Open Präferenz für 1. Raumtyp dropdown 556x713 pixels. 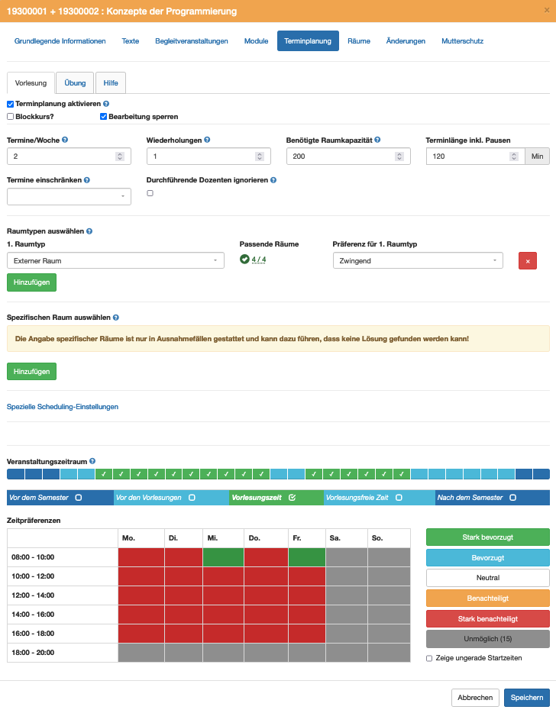(x=418, y=260)
